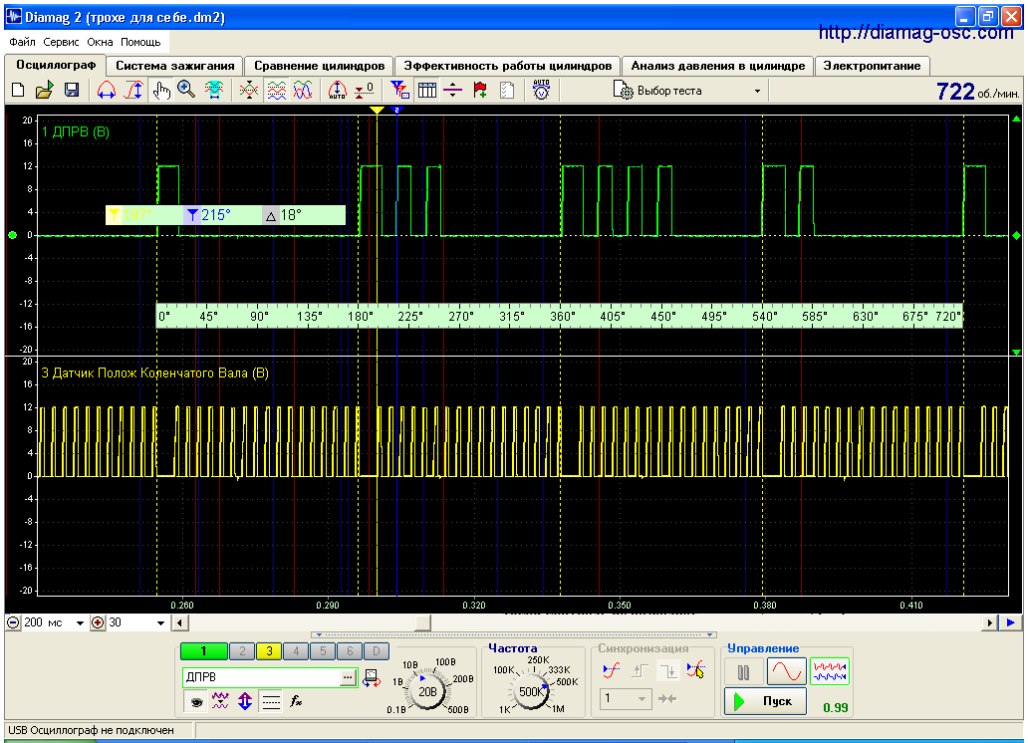Image resolution: width=1028 pixels, height=743 pixels.
Task: Click the pause button in Управление
Action: coord(743,672)
